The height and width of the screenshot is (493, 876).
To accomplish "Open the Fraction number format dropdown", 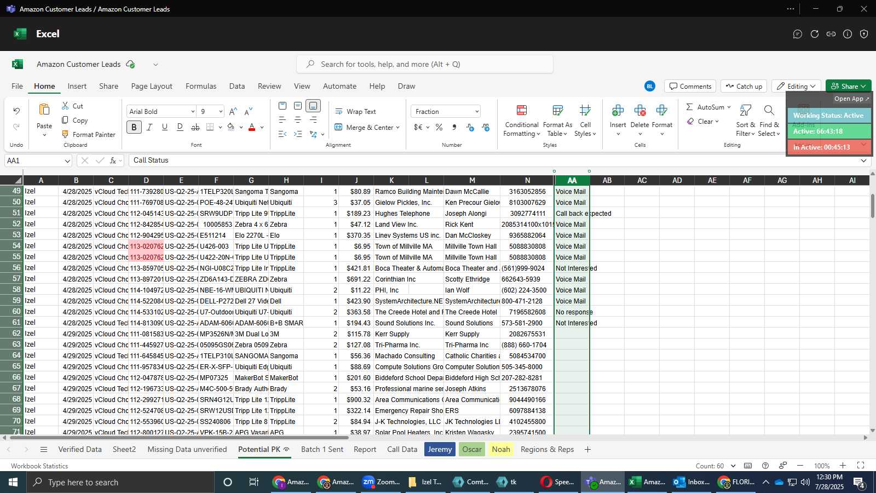I will click(477, 111).
